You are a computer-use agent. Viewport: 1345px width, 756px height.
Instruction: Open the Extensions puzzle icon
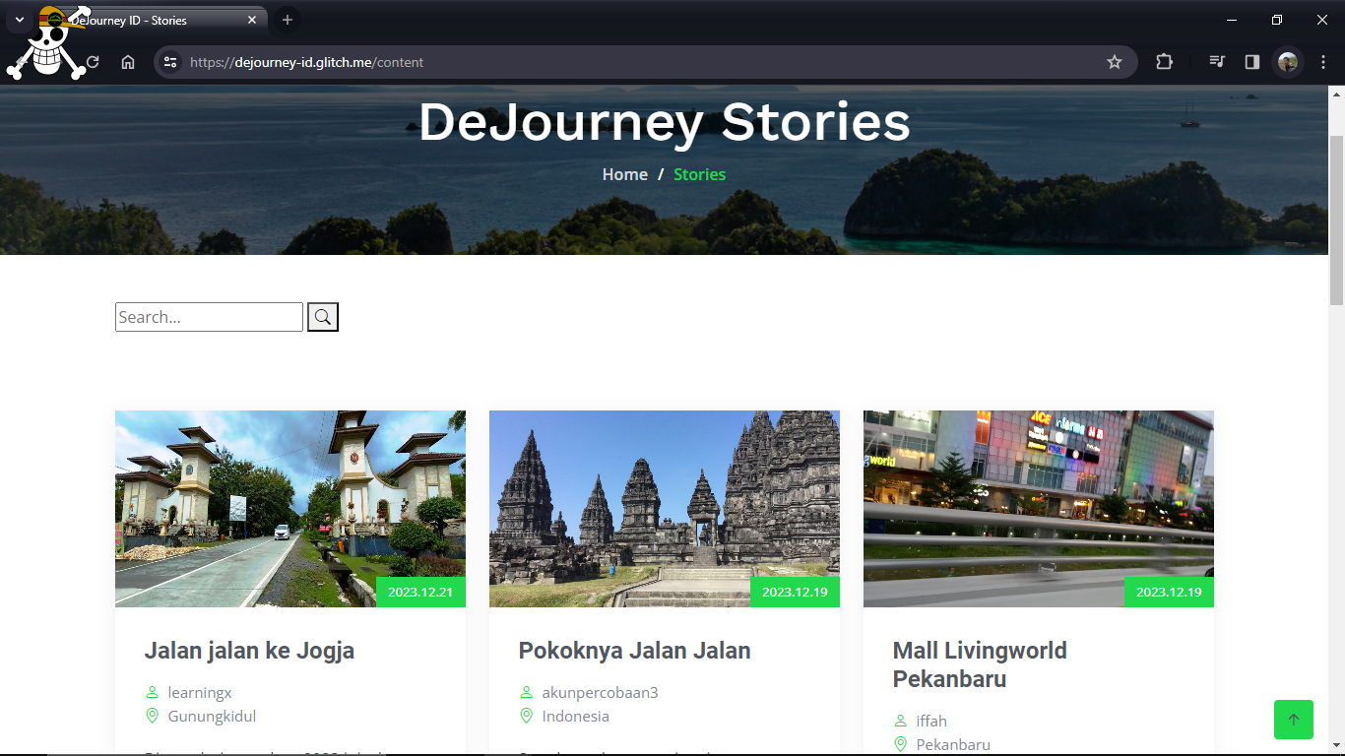pyautogui.click(x=1164, y=62)
